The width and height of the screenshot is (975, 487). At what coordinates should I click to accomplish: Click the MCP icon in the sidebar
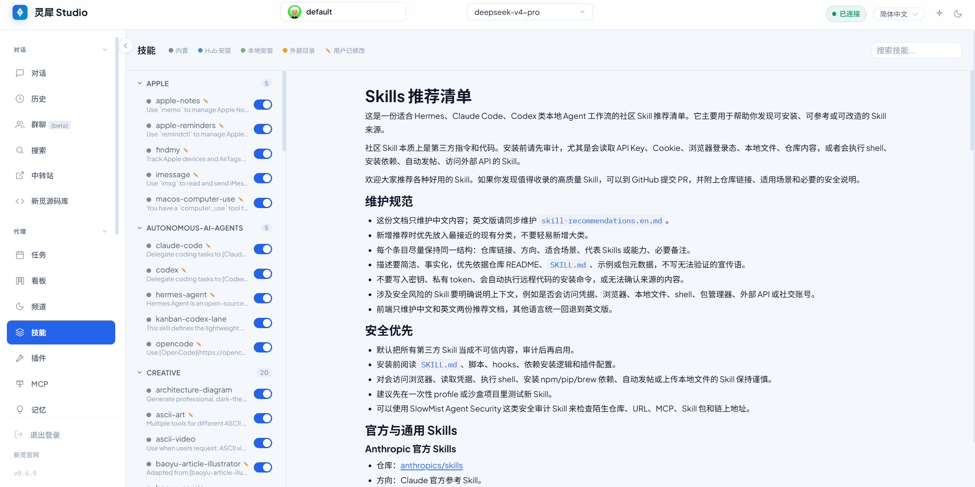[20, 384]
